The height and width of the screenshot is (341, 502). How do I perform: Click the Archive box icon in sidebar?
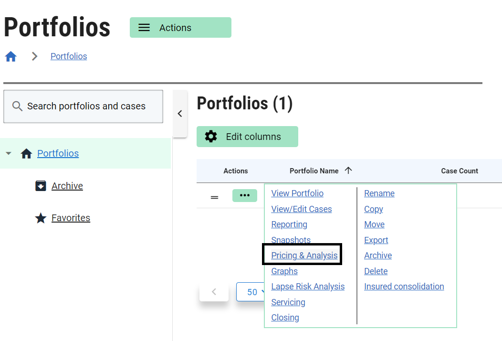pos(41,186)
